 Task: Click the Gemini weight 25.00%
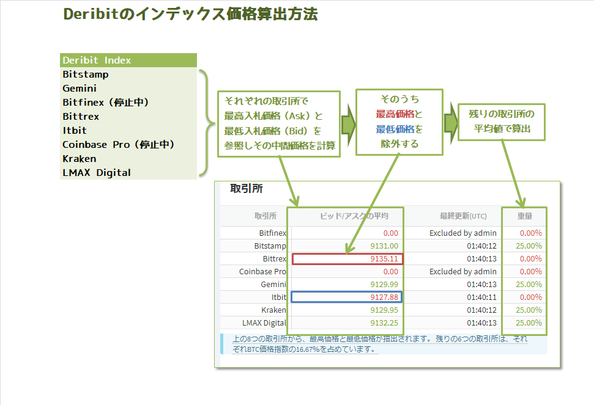(x=529, y=285)
